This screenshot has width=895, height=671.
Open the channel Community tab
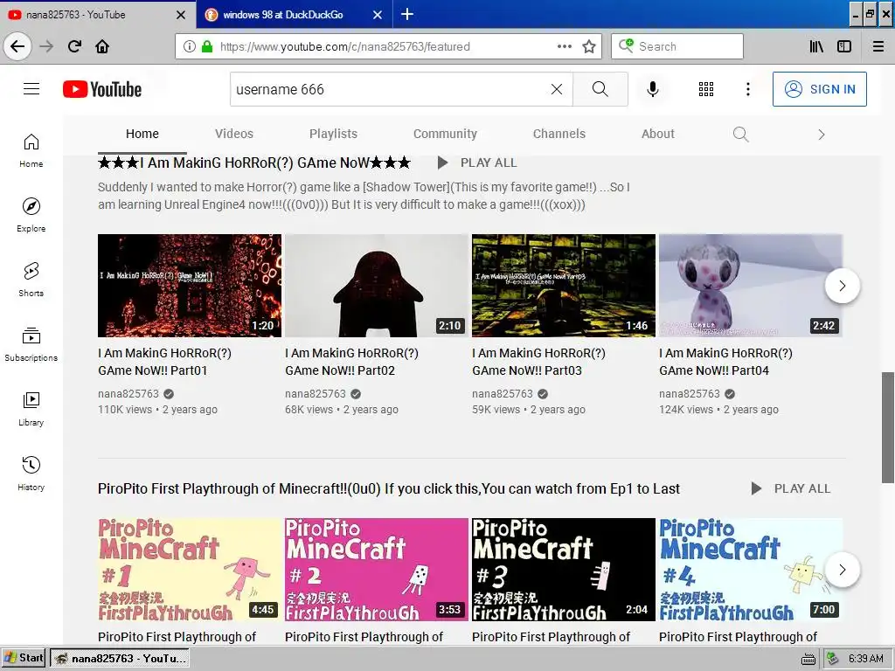click(445, 134)
